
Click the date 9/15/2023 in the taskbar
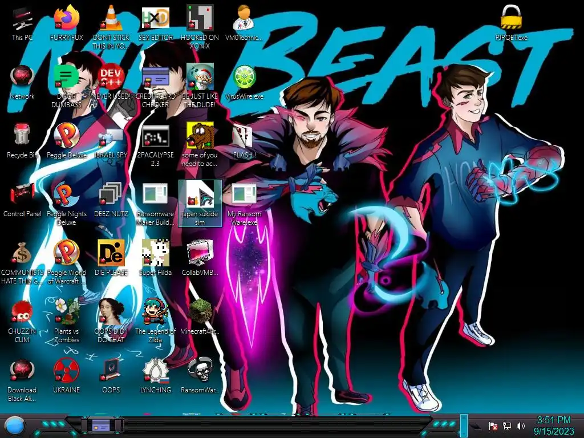[x=554, y=431]
